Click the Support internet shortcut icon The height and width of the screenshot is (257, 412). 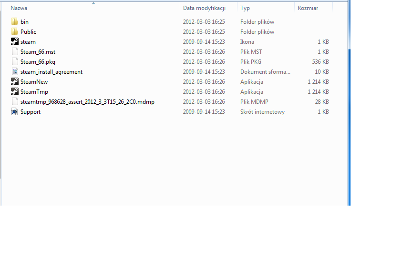pos(14,111)
